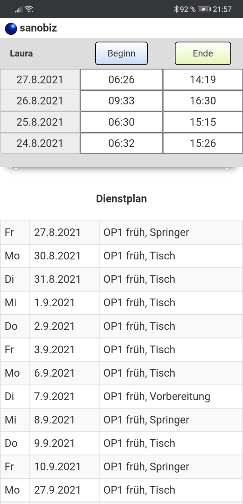This screenshot has width=243, height=504.
Task: Click the green Ende button
Action: tap(203, 53)
